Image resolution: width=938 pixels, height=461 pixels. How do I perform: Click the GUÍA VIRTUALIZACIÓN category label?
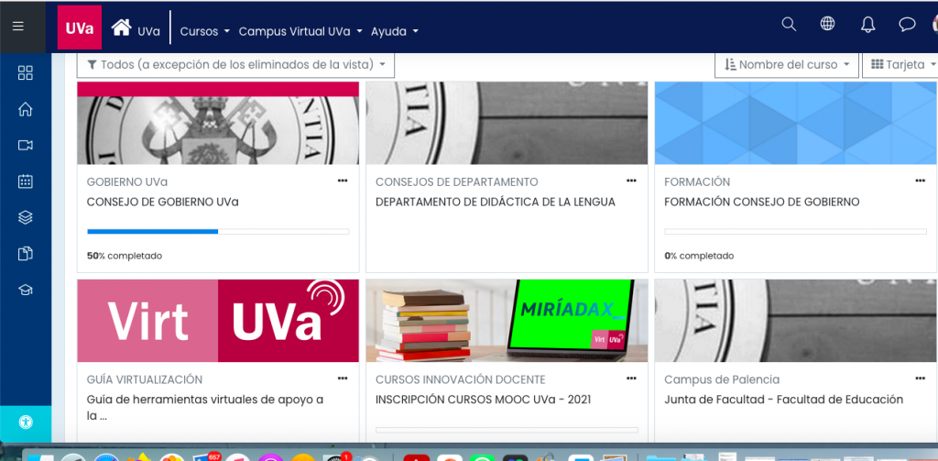coord(144,379)
